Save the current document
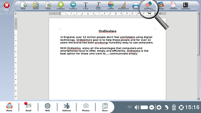Image resolution: width=201 pixels, height=113 pixels. (48, 6)
